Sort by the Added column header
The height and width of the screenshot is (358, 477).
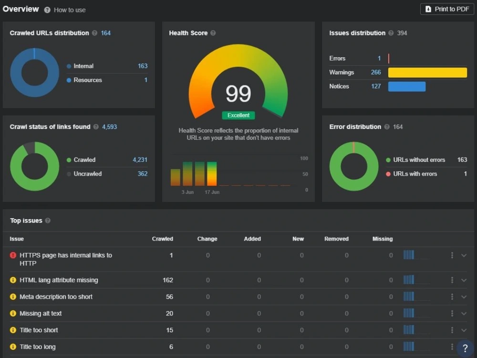point(252,239)
